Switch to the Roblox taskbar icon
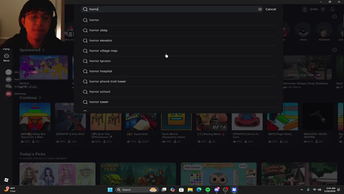 tap(234, 190)
